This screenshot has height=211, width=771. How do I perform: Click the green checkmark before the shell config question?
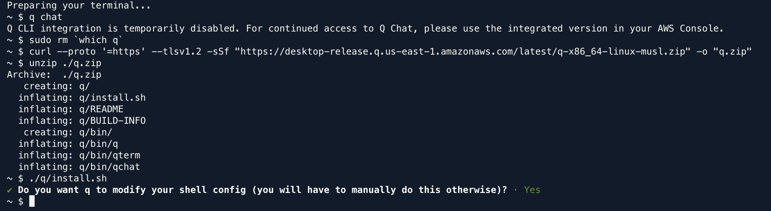tap(10, 190)
